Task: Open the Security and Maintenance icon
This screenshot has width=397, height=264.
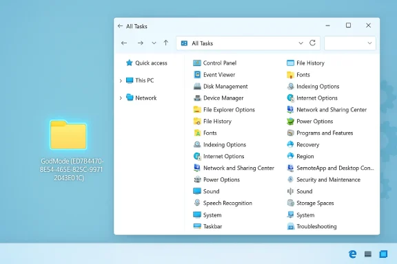Action: point(290,179)
